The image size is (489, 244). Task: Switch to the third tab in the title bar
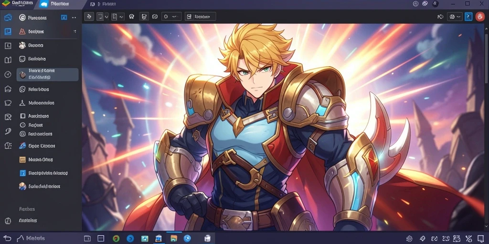(x=103, y=4)
